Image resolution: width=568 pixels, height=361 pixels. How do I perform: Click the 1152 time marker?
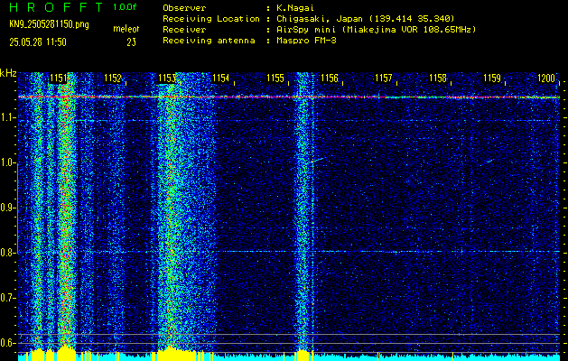click(112, 79)
